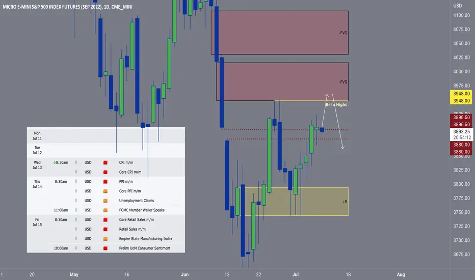This screenshot has height=280, width=475.
Task: Click the 3800.00 price axis label
Action: pos(462,184)
